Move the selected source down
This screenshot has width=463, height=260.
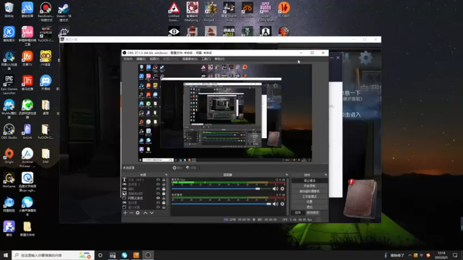coord(152,213)
